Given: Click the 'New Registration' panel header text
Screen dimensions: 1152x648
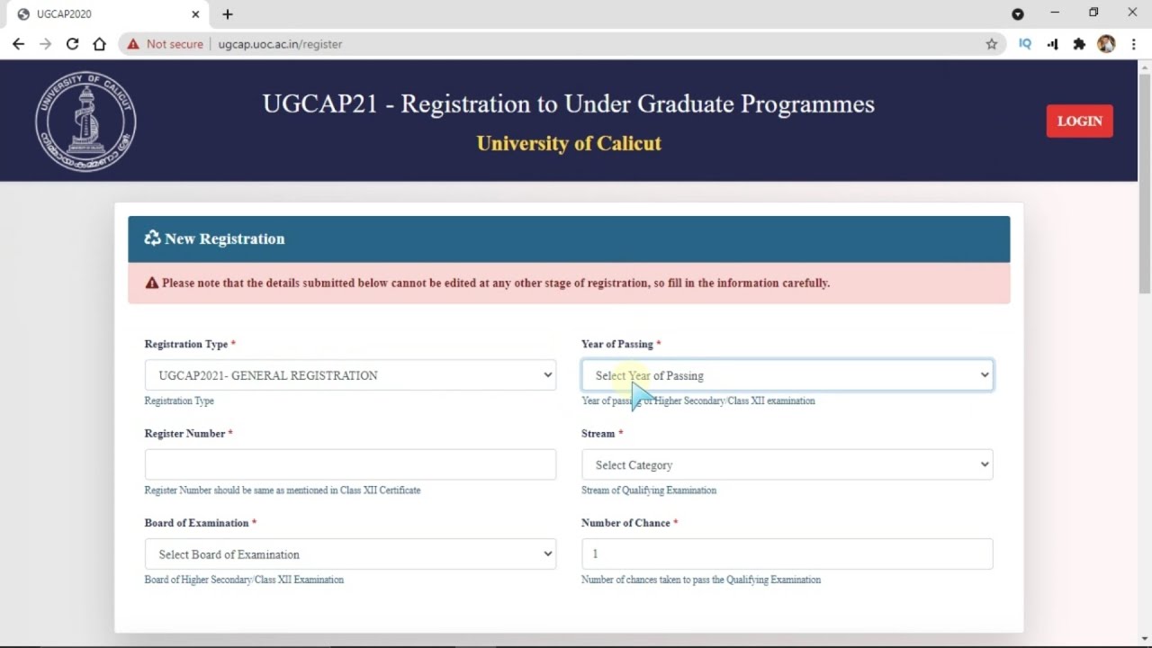Looking at the screenshot, I should (224, 238).
